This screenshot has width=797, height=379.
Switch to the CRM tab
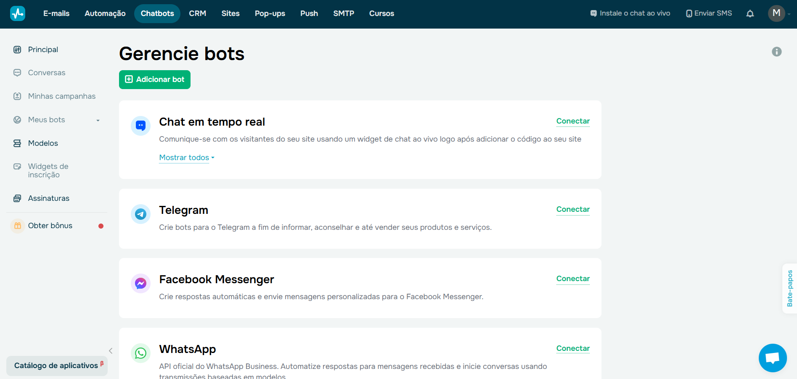tap(198, 13)
